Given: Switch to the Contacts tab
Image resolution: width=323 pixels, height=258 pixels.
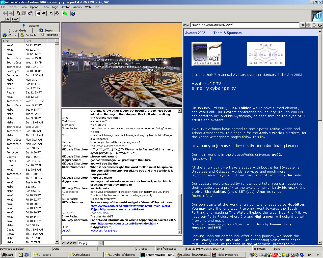Looking at the screenshot, I should pyautogui.click(x=29, y=35).
